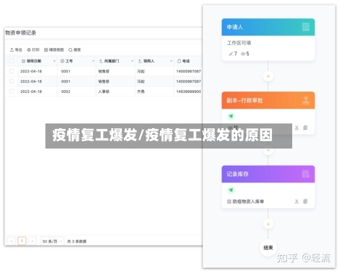Open the 防疫物资入库单 form link
The width and height of the screenshot is (339, 272).
(248, 201)
